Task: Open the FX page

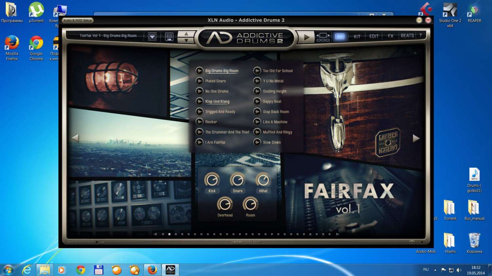Action: point(390,36)
